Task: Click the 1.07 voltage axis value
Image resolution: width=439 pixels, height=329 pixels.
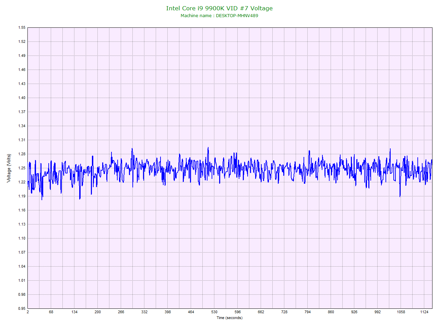Action: 22,253
